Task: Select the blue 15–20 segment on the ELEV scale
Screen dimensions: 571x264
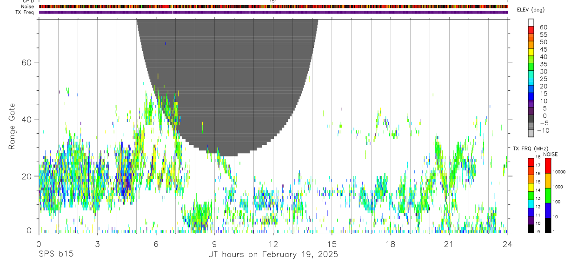Action: (x=531, y=89)
